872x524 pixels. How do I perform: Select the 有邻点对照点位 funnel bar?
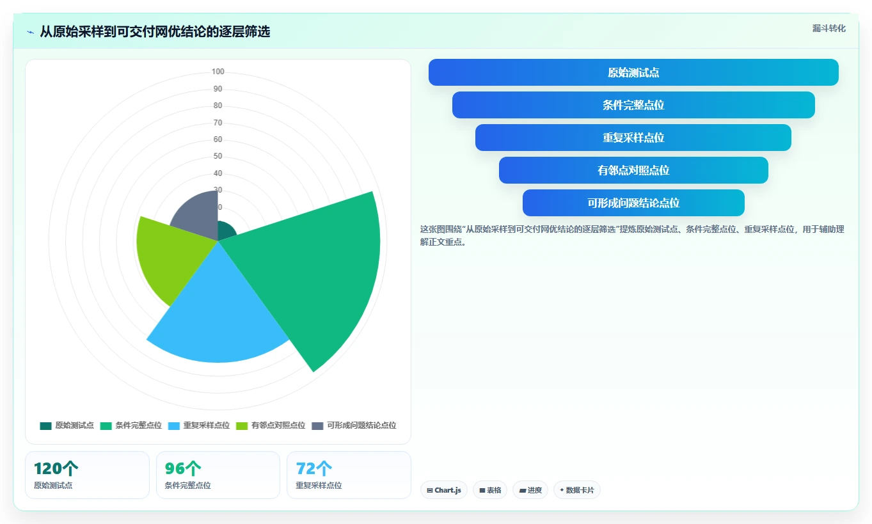(x=633, y=170)
